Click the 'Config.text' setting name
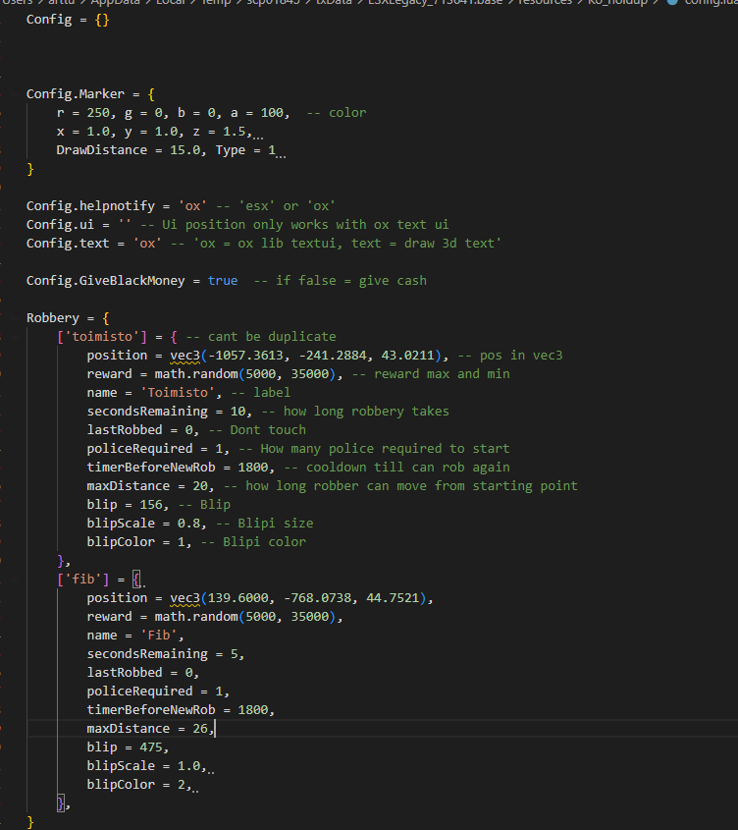 [x=68, y=244]
